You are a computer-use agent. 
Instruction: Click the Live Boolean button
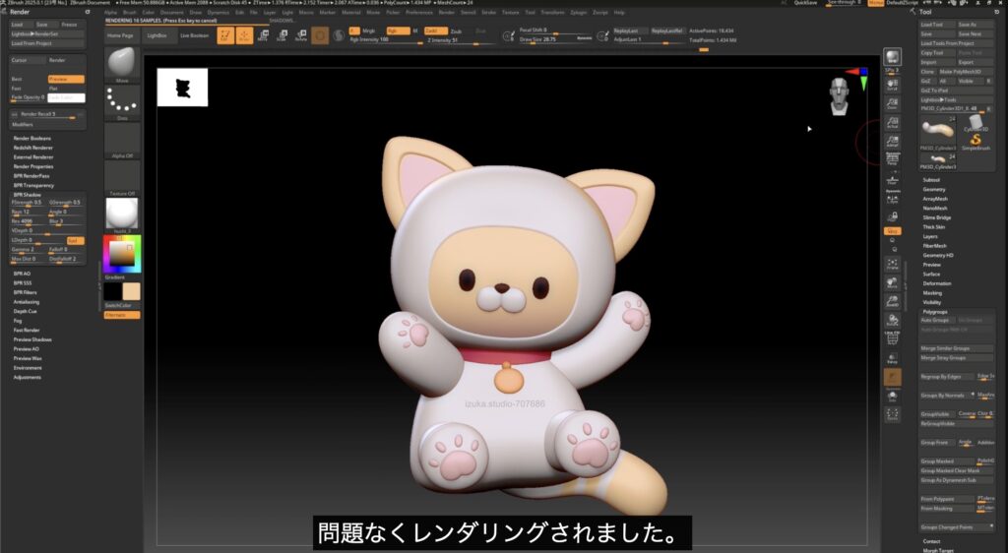(194, 35)
